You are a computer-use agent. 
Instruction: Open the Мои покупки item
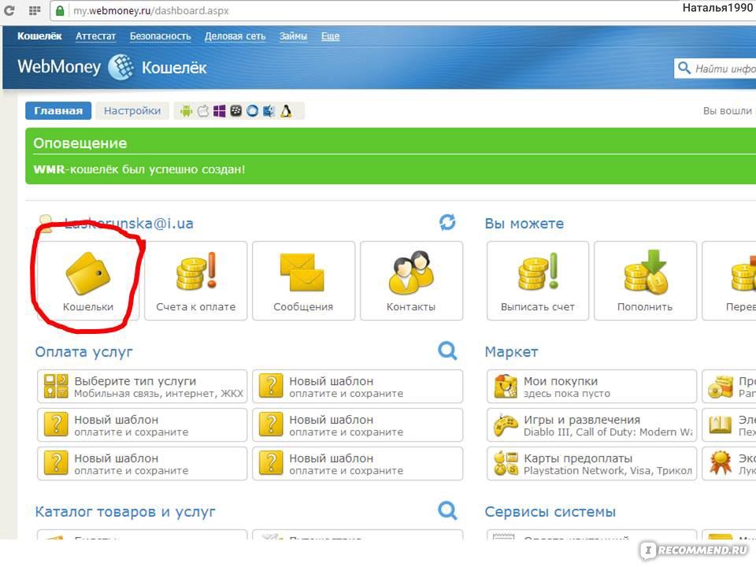pyautogui.click(x=591, y=386)
